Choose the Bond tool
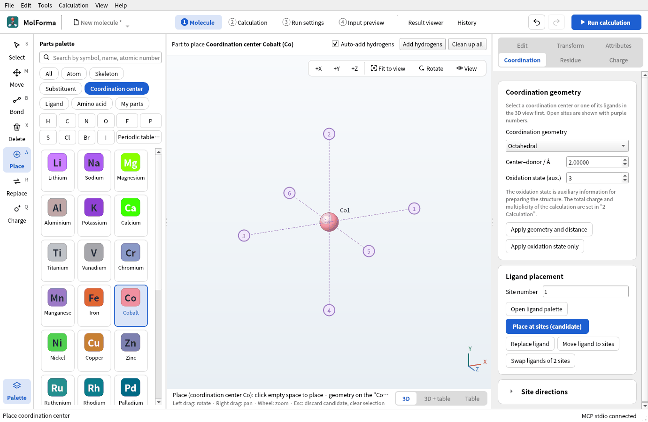 17,105
